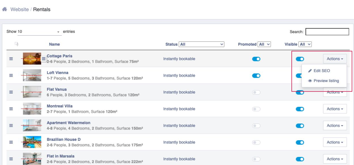Click the sort icon above thumbnails column
Viewport: 354px width, 165px height.
coord(17,44)
